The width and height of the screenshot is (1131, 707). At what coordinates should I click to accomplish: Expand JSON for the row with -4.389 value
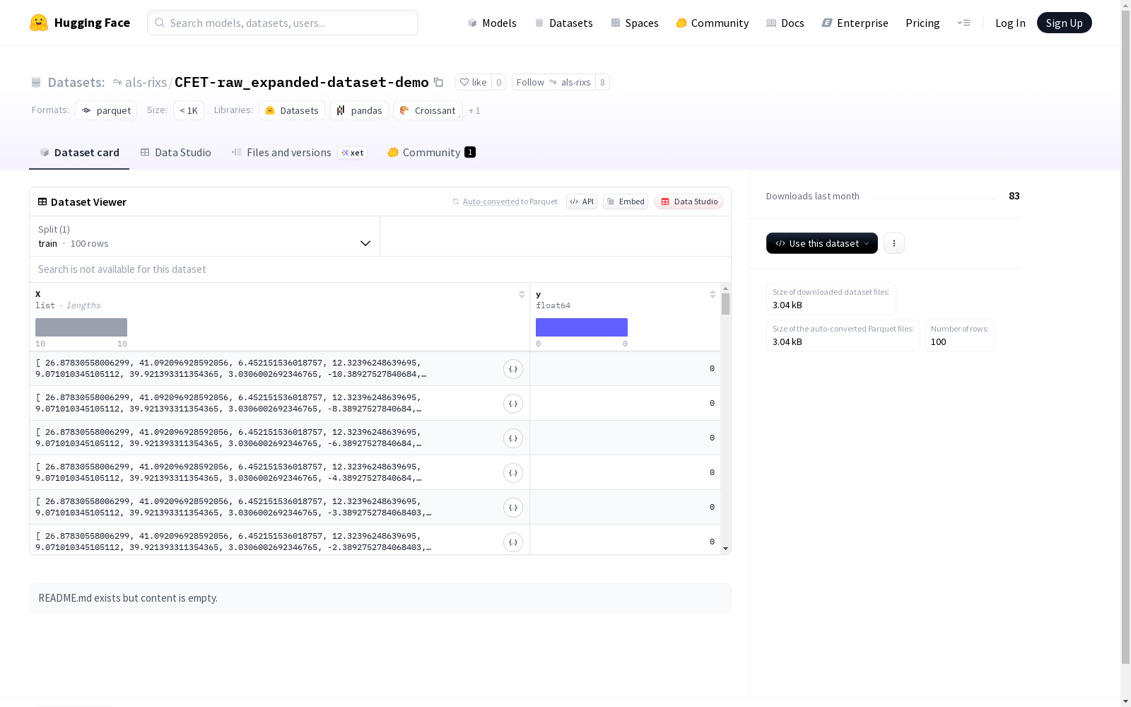[513, 473]
